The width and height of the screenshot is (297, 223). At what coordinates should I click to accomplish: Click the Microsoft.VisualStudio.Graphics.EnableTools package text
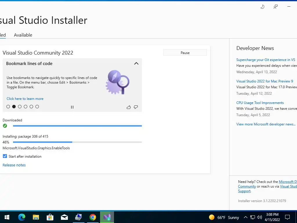(36, 148)
